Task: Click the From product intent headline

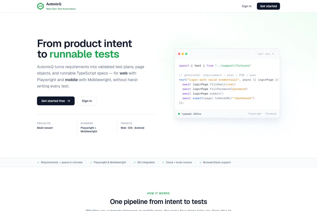Action: (x=85, y=44)
